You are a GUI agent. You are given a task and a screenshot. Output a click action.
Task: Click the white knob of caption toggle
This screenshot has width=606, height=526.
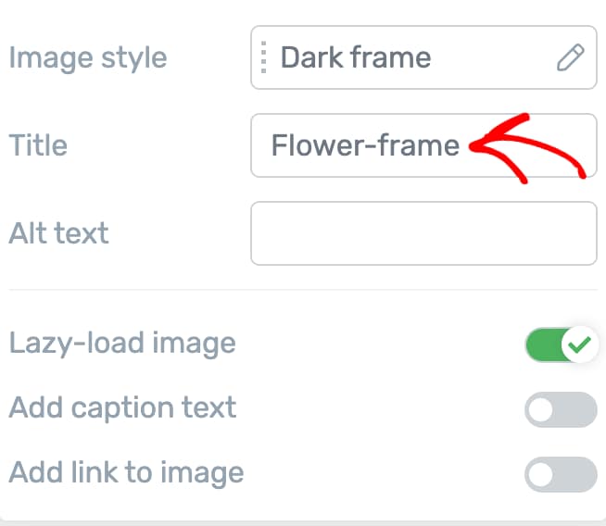coord(542,409)
